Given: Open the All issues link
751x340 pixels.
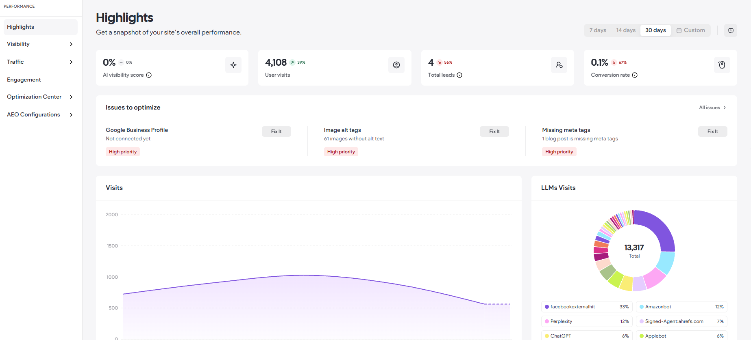Looking at the screenshot, I should [x=712, y=108].
